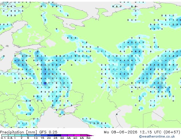Viewport: 181px width, 139px height.
Task: Select the 5–10 mm legend color swatch
Action: coord(31,135)
